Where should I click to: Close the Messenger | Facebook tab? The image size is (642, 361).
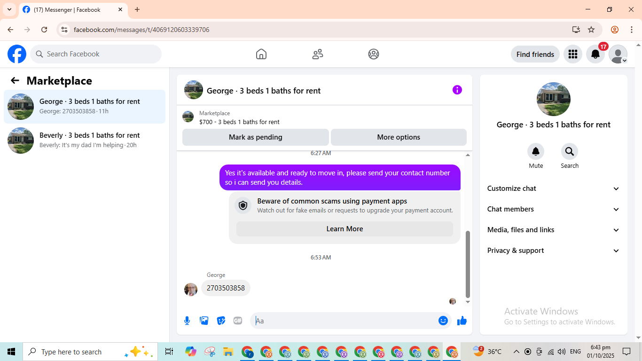[x=120, y=9]
